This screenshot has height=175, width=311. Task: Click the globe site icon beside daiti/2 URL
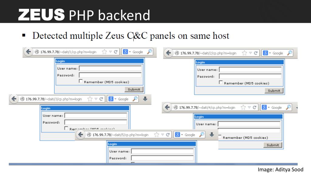(x=177, y=53)
